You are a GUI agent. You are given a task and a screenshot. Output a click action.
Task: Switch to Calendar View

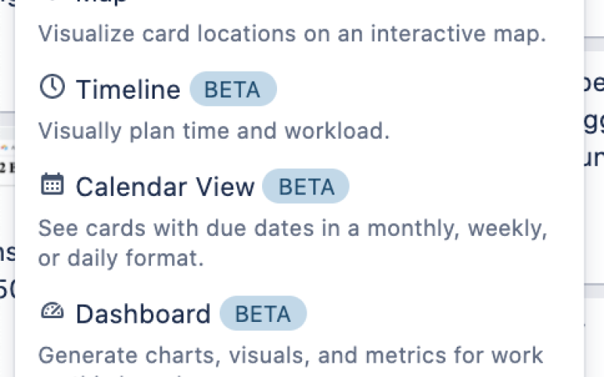165,186
